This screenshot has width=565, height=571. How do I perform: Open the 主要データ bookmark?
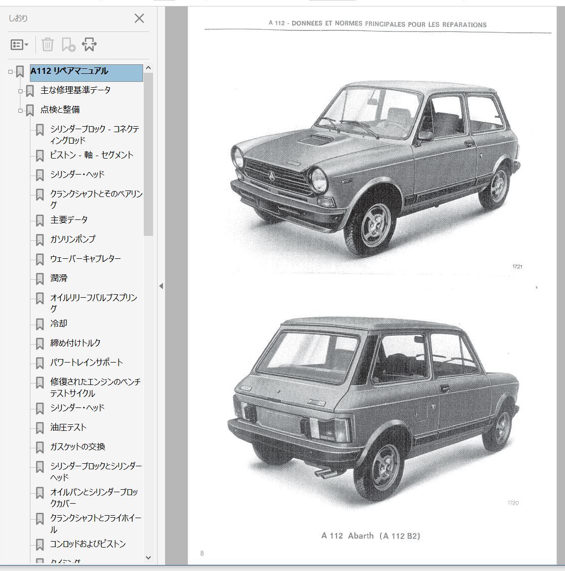[x=69, y=220]
